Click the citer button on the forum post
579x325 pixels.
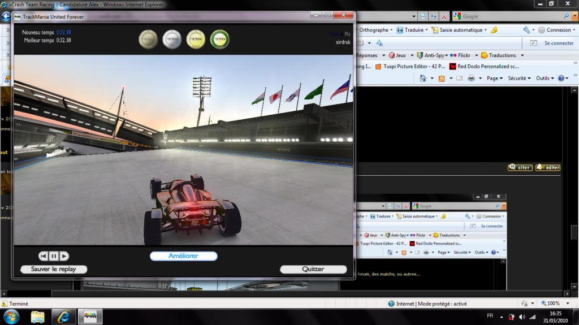click(520, 167)
